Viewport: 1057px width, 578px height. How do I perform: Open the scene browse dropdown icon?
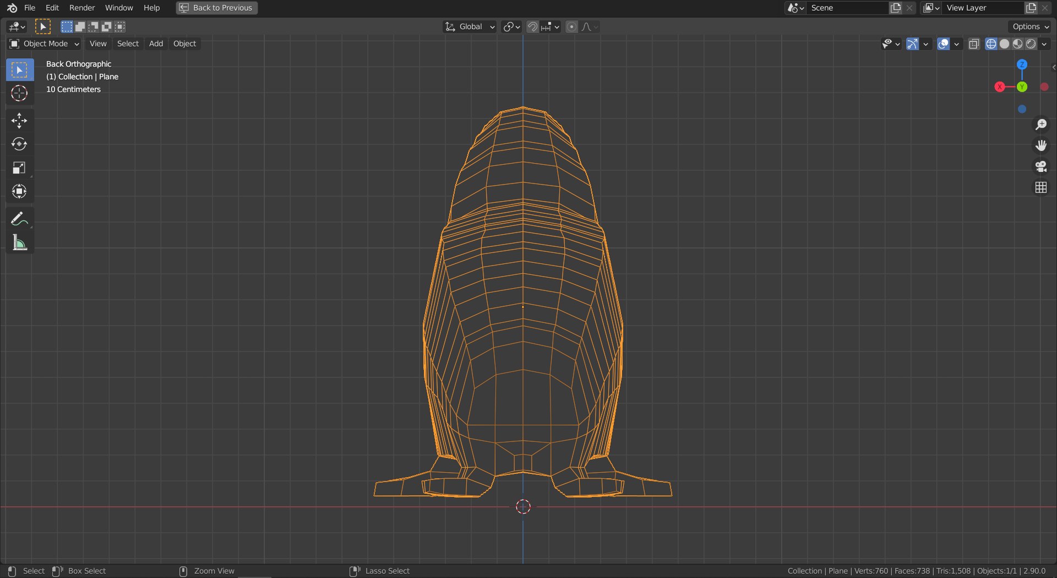coord(796,8)
